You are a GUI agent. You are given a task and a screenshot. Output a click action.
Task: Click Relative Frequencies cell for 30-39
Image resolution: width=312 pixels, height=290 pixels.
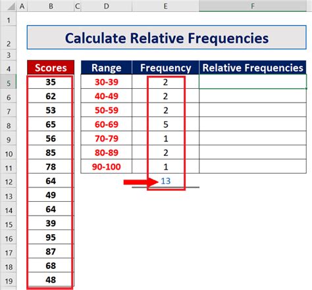click(x=253, y=82)
